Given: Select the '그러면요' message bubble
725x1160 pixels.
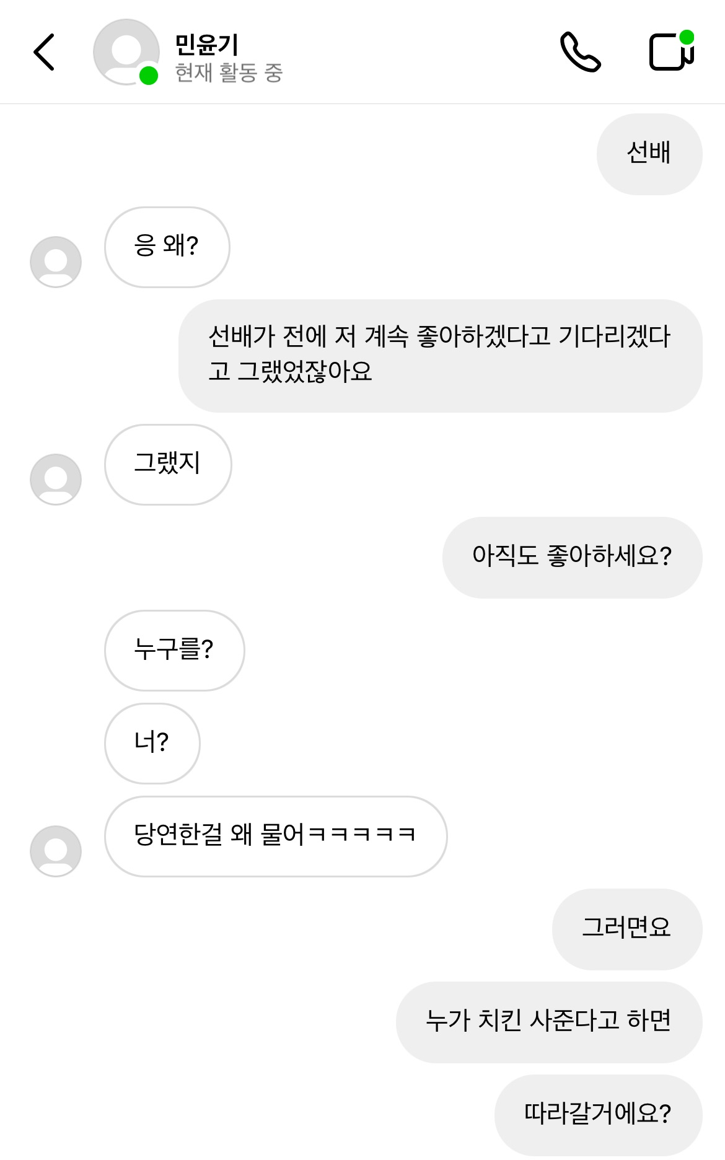Looking at the screenshot, I should click(626, 929).
